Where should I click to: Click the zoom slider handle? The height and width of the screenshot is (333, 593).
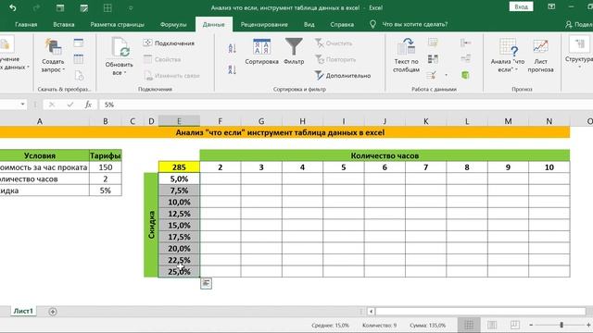pyautogui.click(x=561, y=325)
